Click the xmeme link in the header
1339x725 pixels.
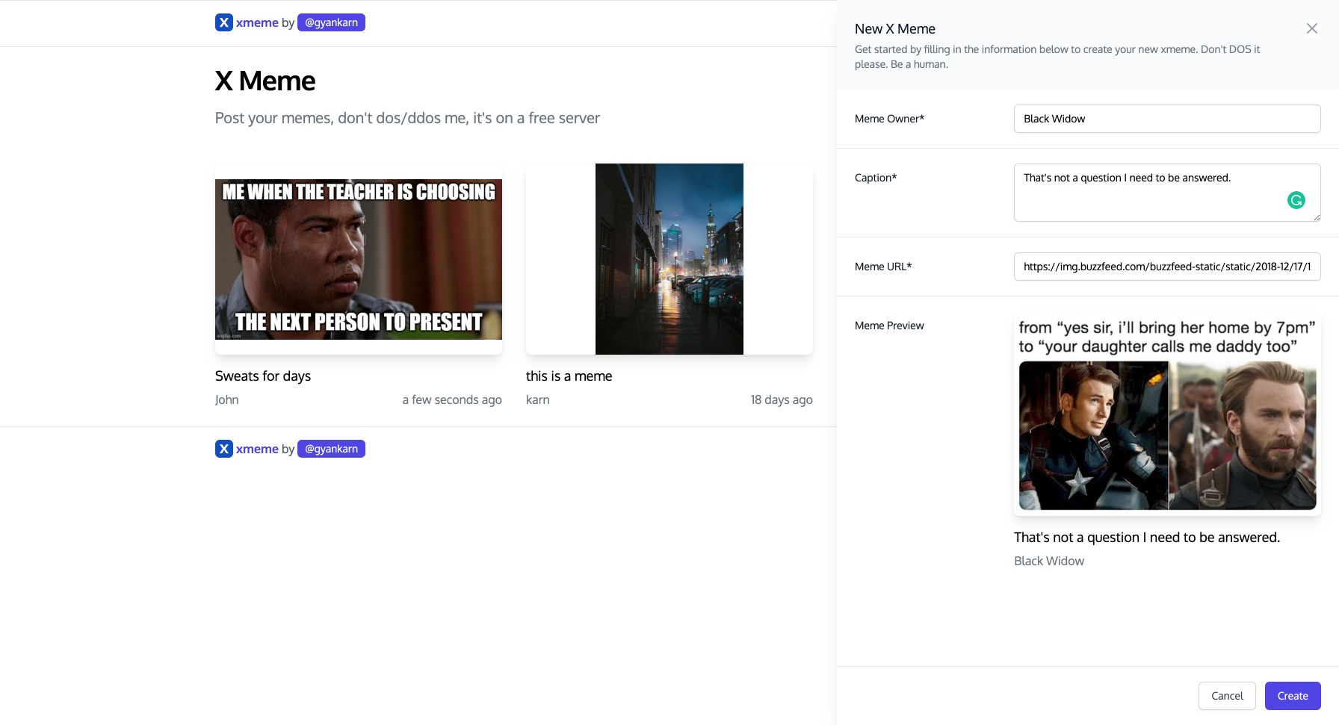pos(257,22)
